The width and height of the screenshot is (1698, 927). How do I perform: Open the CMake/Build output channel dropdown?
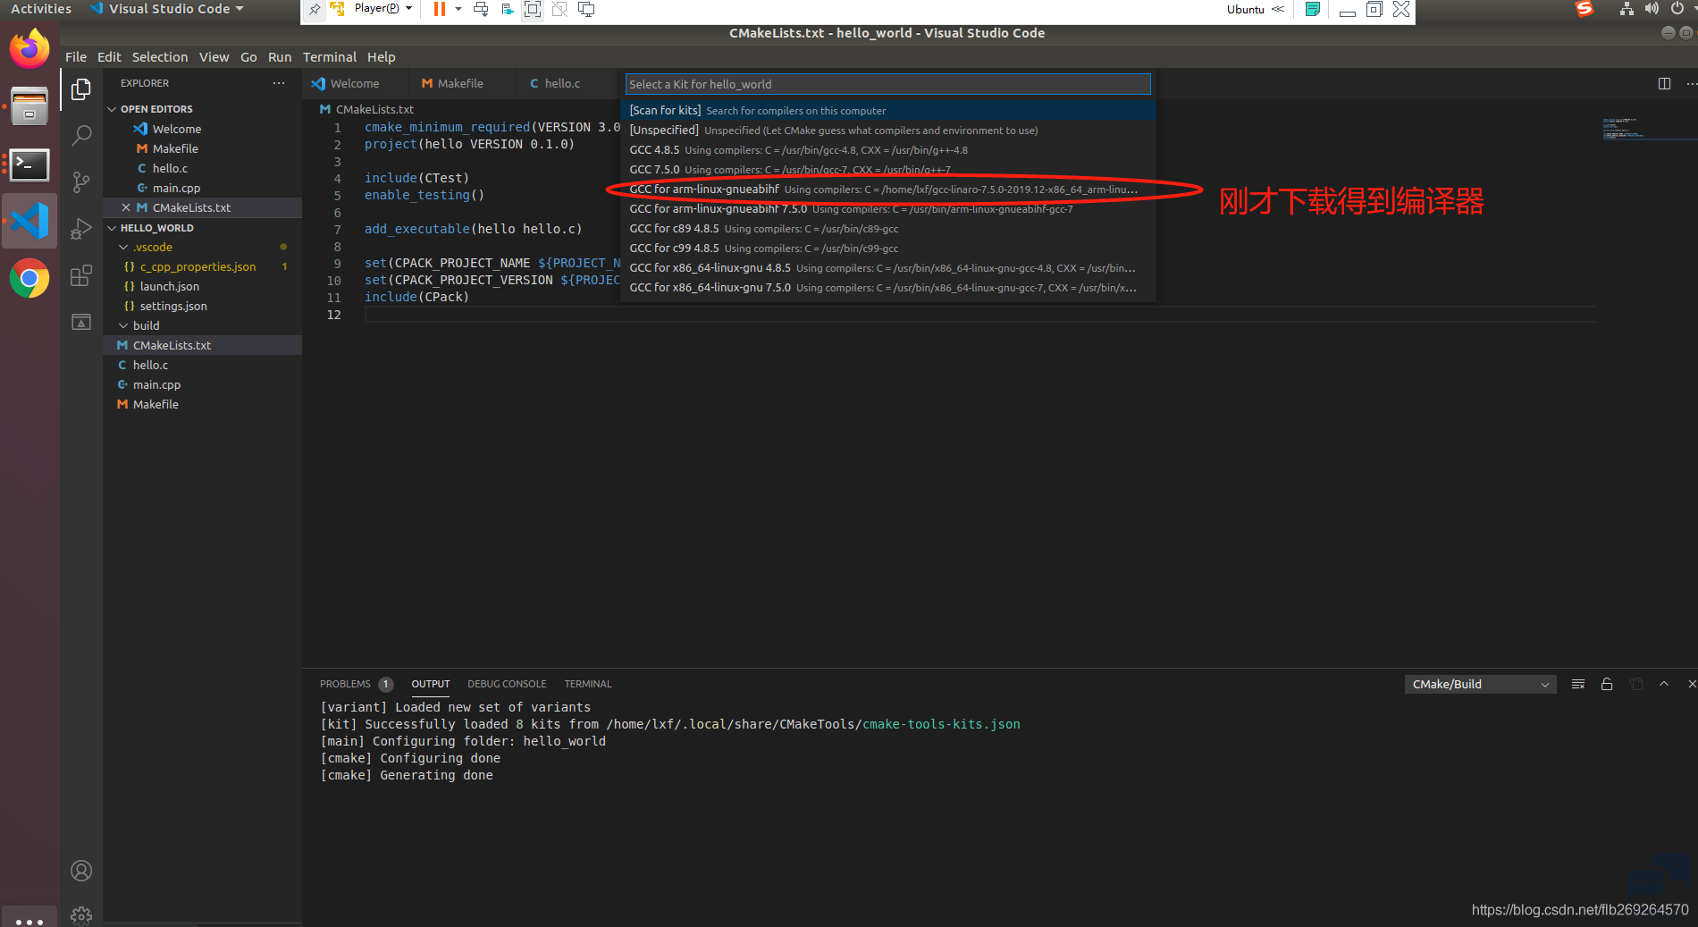coord(1480,684)
